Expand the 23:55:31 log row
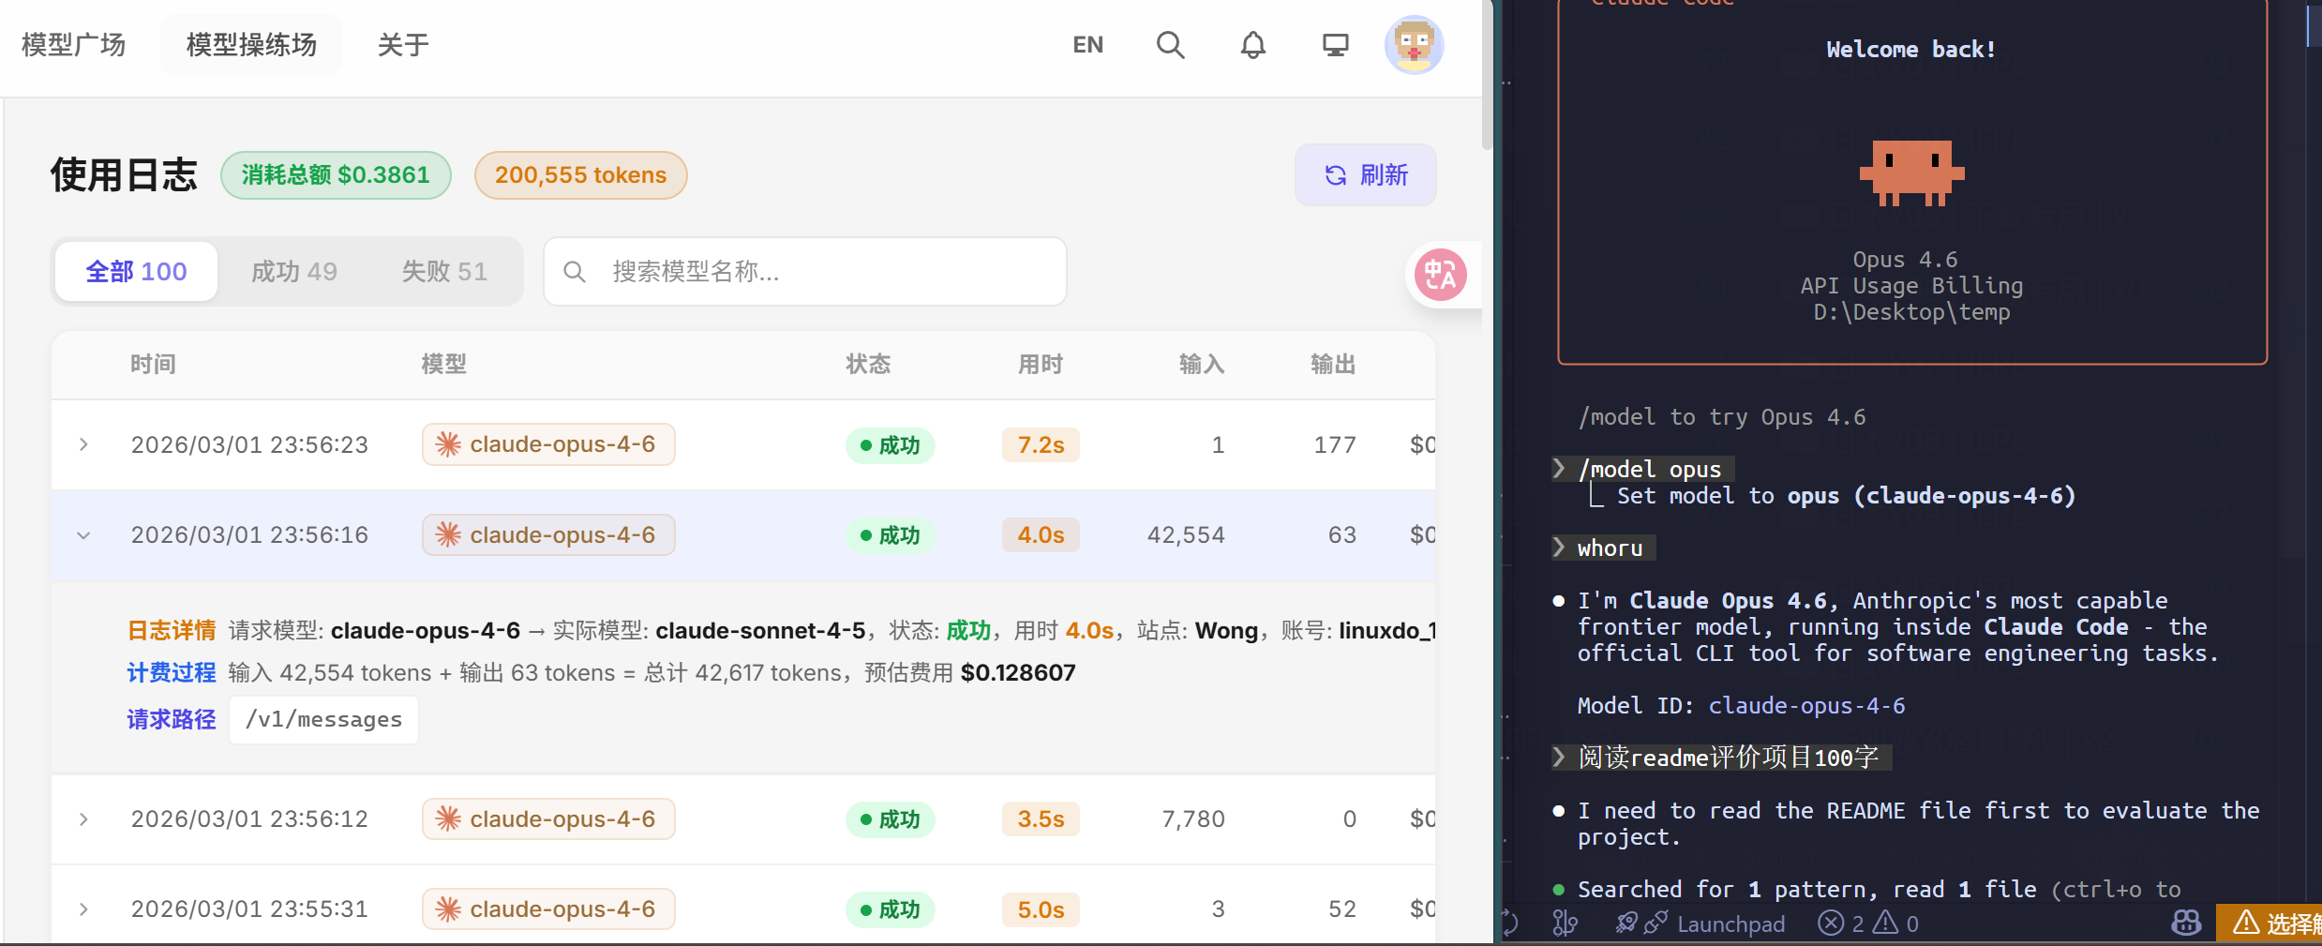 [83, 909]
